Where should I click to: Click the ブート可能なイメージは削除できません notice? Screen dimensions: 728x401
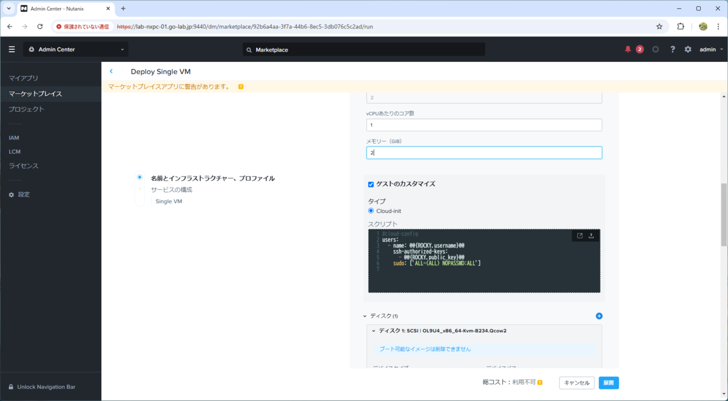(425, 349)
